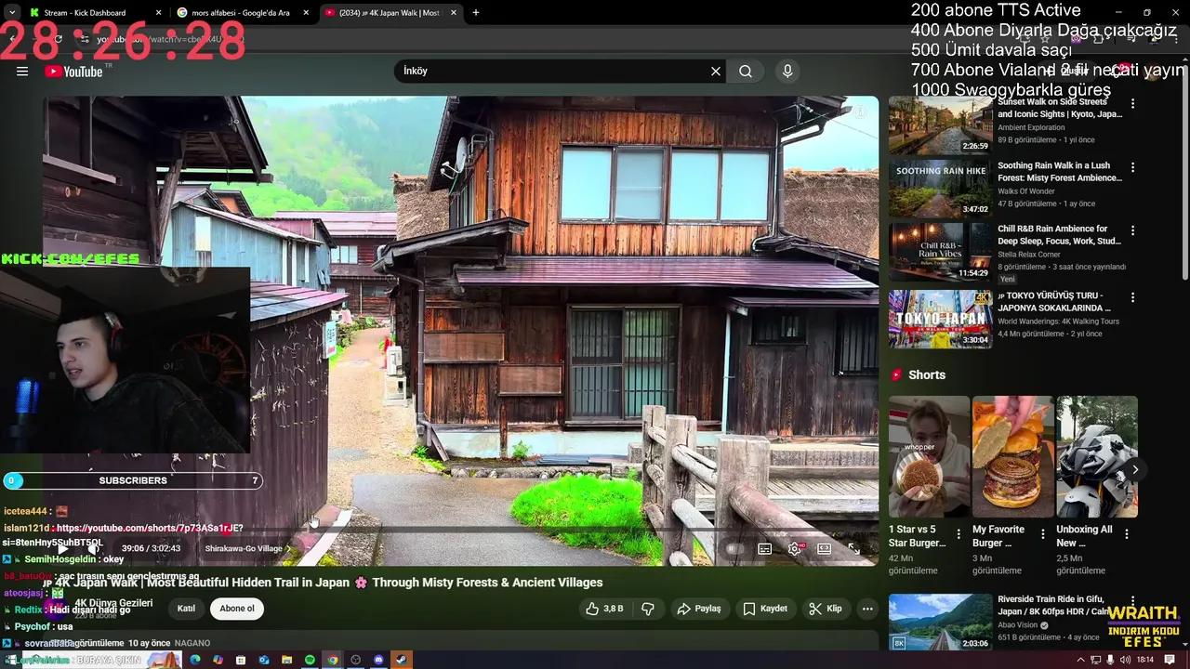
Task: Open options for My Favorite Burger short
Action: tap(1042, 534)
